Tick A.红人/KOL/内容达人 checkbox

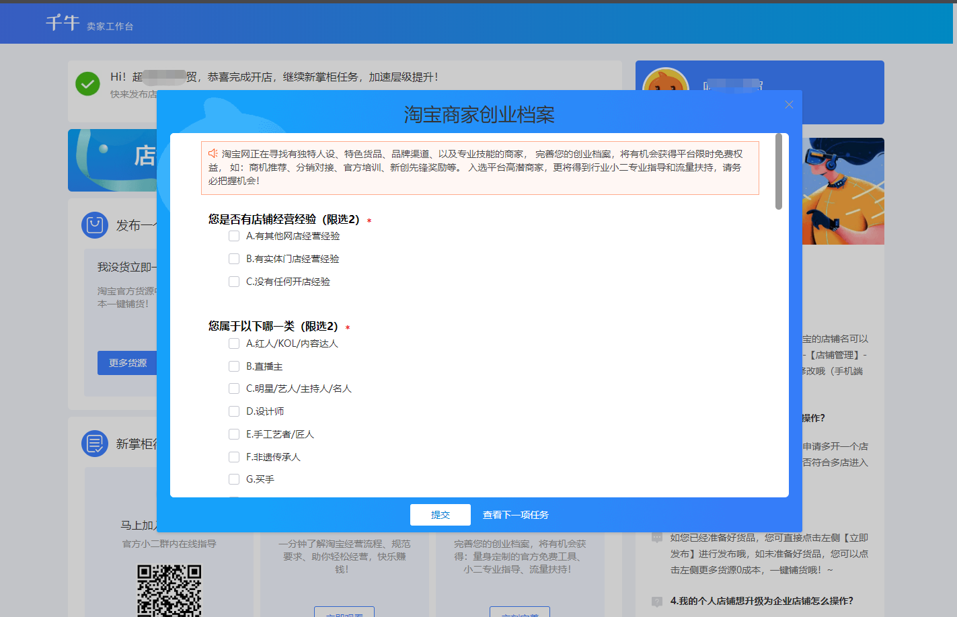click(x=234, y=343)
